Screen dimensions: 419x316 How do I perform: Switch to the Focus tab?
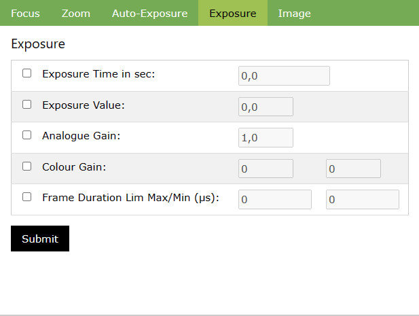(x=25, y=14)
